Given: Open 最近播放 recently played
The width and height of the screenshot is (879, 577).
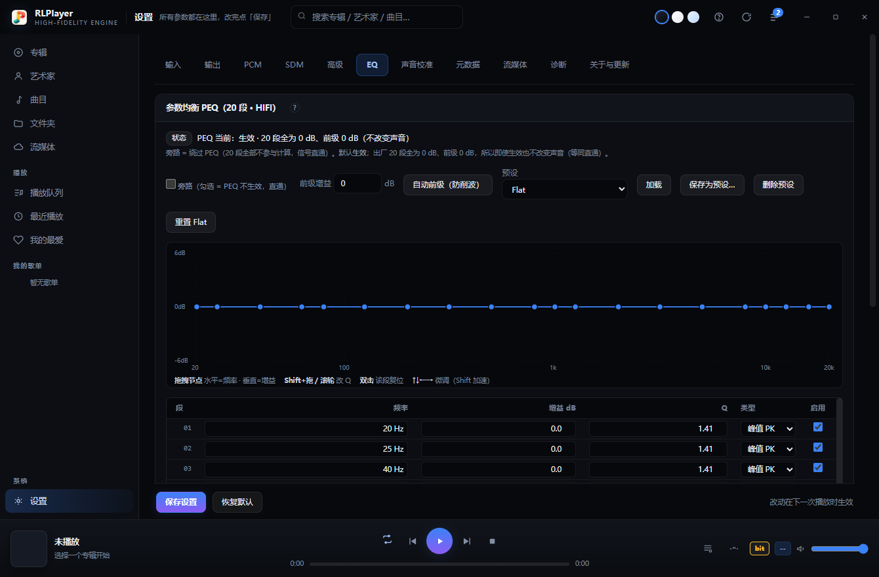Looking at the screenshot, I should tap(69, 216).
